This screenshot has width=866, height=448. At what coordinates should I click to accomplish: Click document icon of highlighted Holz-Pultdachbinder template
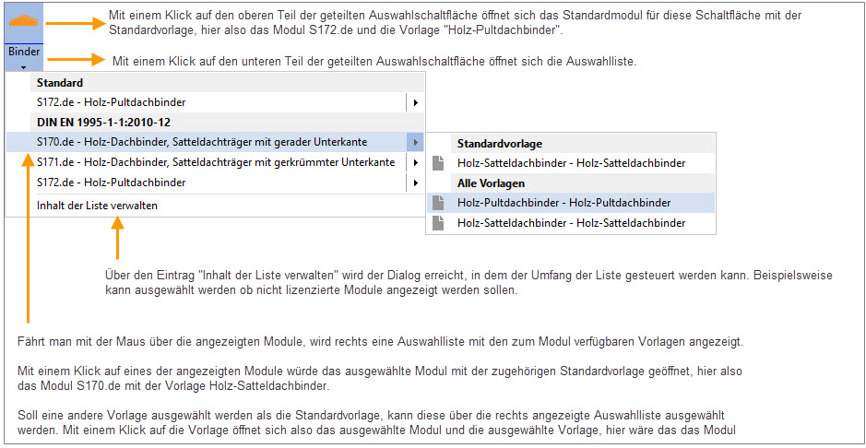438,203
